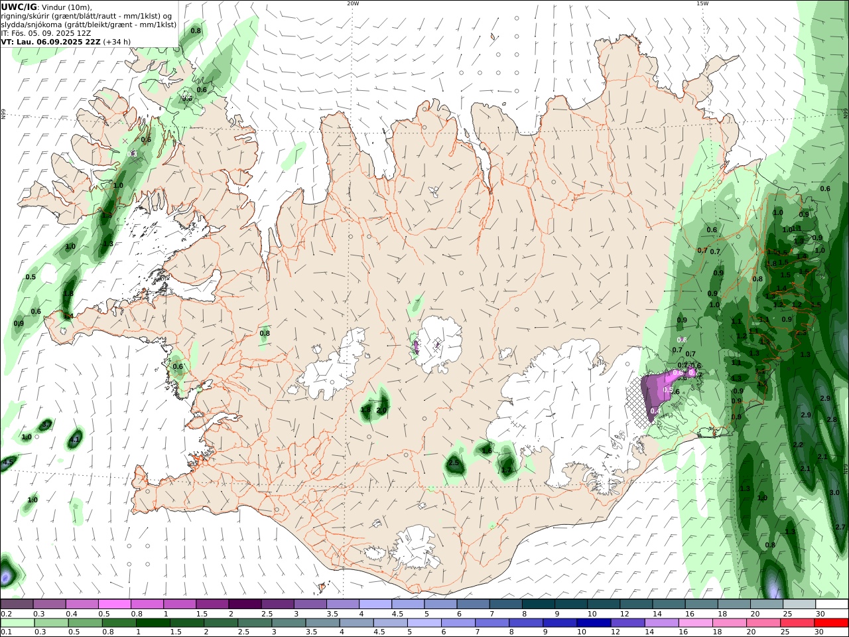
Task: Click the 20W longitude label
Action: pyautogui.click(x=353, y=3)
